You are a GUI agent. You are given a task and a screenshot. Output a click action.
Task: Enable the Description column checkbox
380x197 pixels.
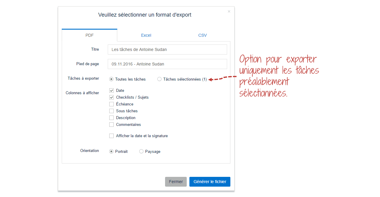[x=112, y=118]
